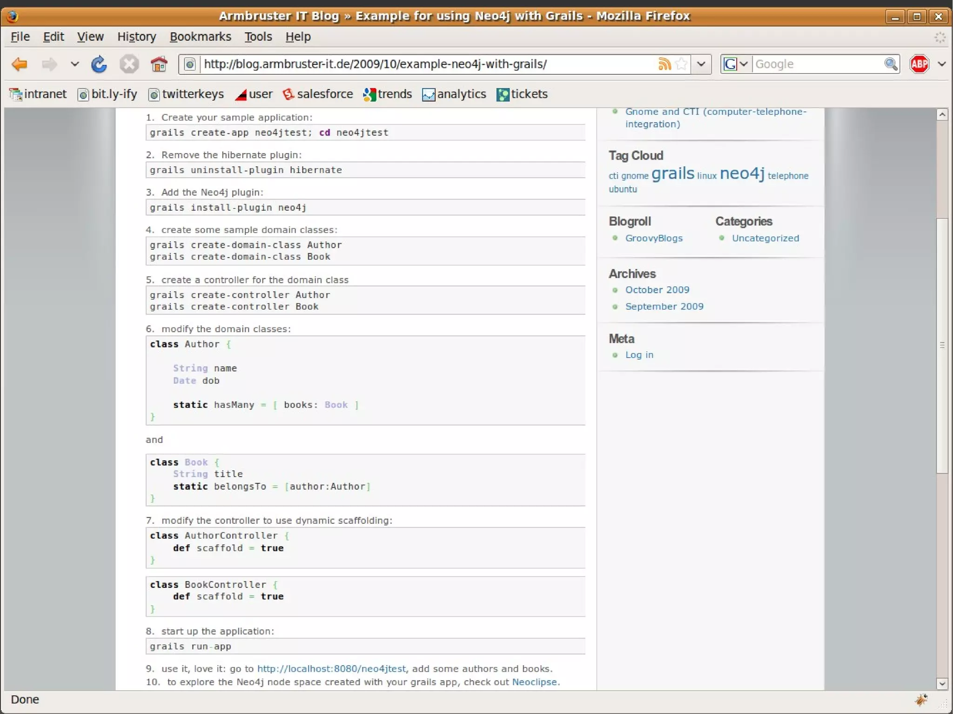Reload the current page

tap(99, 64)
